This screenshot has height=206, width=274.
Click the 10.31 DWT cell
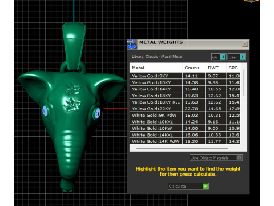pyautogui.click(x=216, y=115)
